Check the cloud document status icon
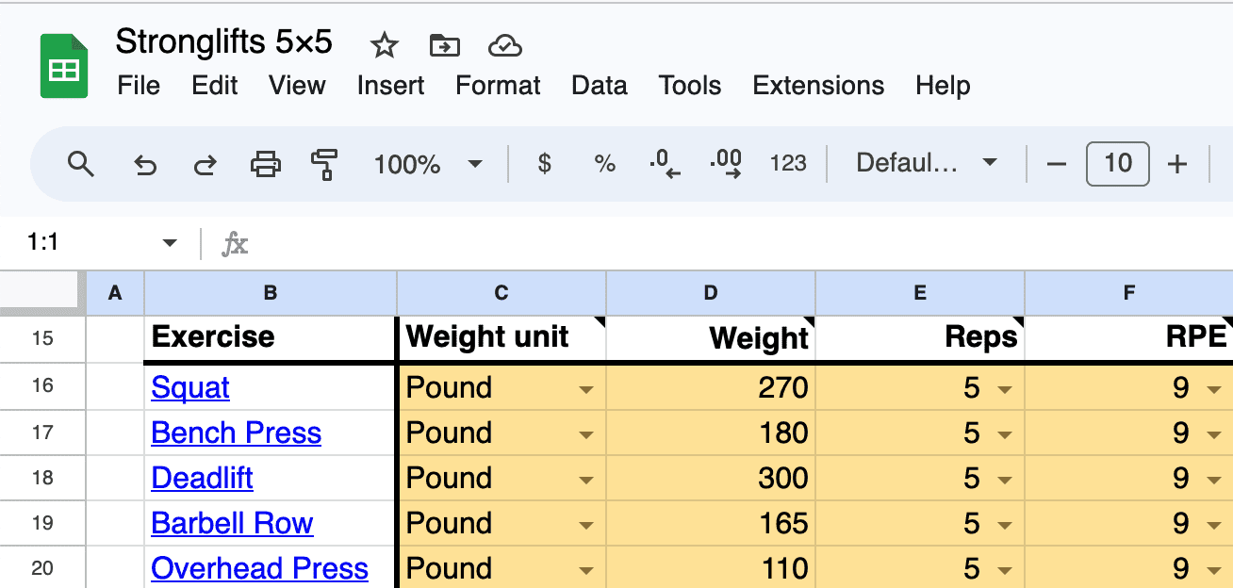The height and width of the screenshot is (588, 1233). click(x=505, y=45)
